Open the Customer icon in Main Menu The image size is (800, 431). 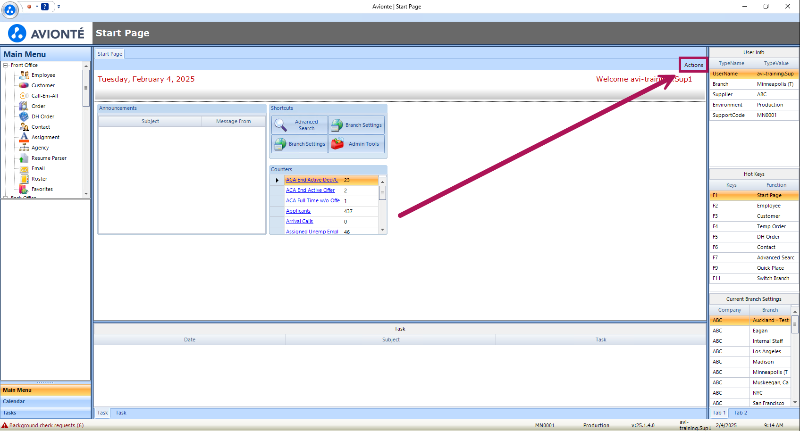24,85
